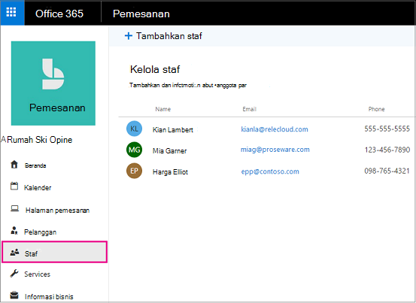The height and width of the screenshot is (303, 416).
Task: Click phone number 555-555-5555
Action: (387, 129)
